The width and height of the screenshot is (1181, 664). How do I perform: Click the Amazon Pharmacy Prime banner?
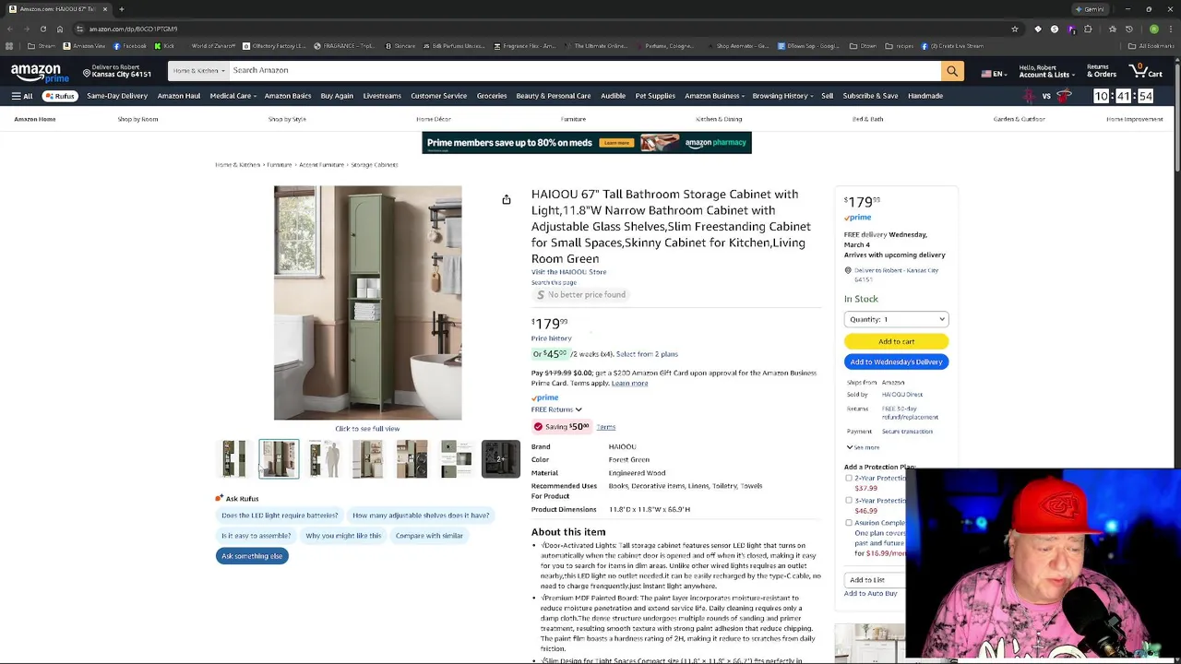tap(587, 143)
